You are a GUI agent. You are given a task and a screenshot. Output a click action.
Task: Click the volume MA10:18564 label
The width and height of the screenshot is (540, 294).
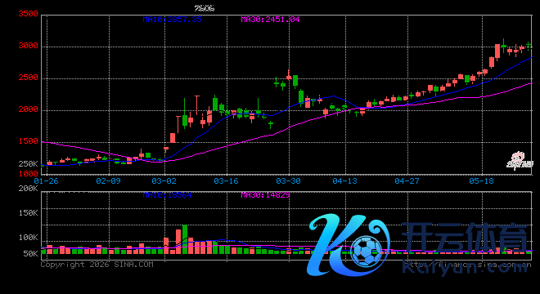coord(167,195)
